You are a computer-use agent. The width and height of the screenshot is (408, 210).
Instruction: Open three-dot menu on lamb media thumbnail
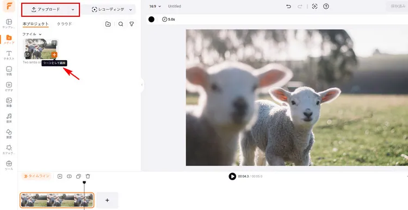pos(54,43)
